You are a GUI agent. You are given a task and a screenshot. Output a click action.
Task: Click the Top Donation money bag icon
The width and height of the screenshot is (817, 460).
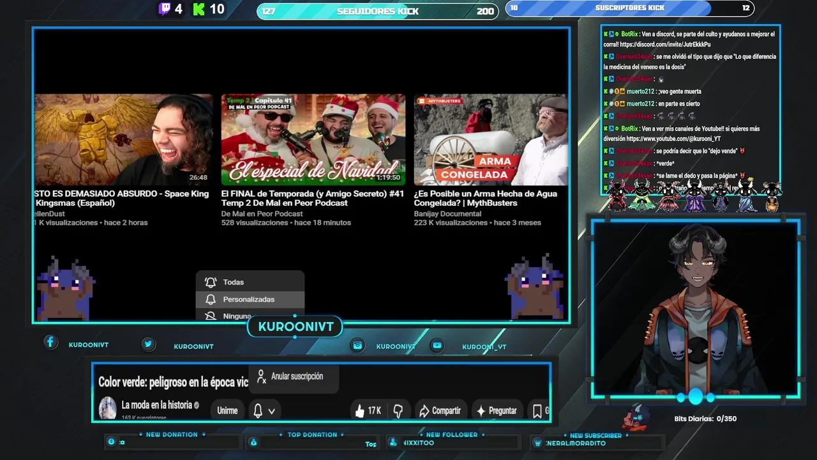[253, 442]
